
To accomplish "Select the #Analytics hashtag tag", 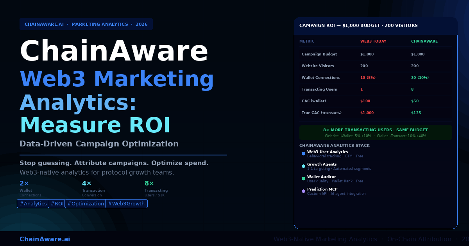I will (33, 203).
